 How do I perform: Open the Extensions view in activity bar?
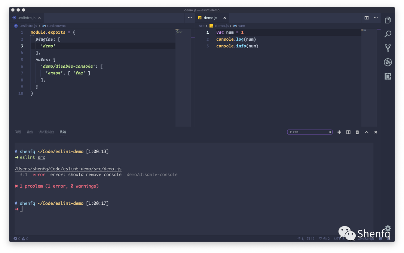click(x=388, y=76)
